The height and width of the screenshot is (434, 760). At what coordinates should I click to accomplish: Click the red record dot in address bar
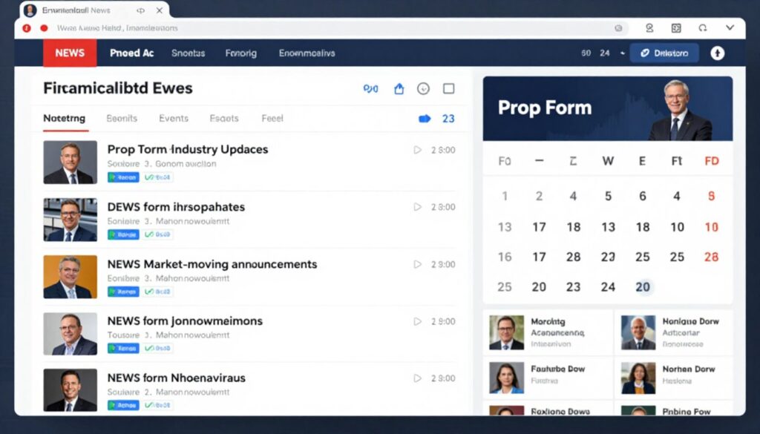coord(44,28)
